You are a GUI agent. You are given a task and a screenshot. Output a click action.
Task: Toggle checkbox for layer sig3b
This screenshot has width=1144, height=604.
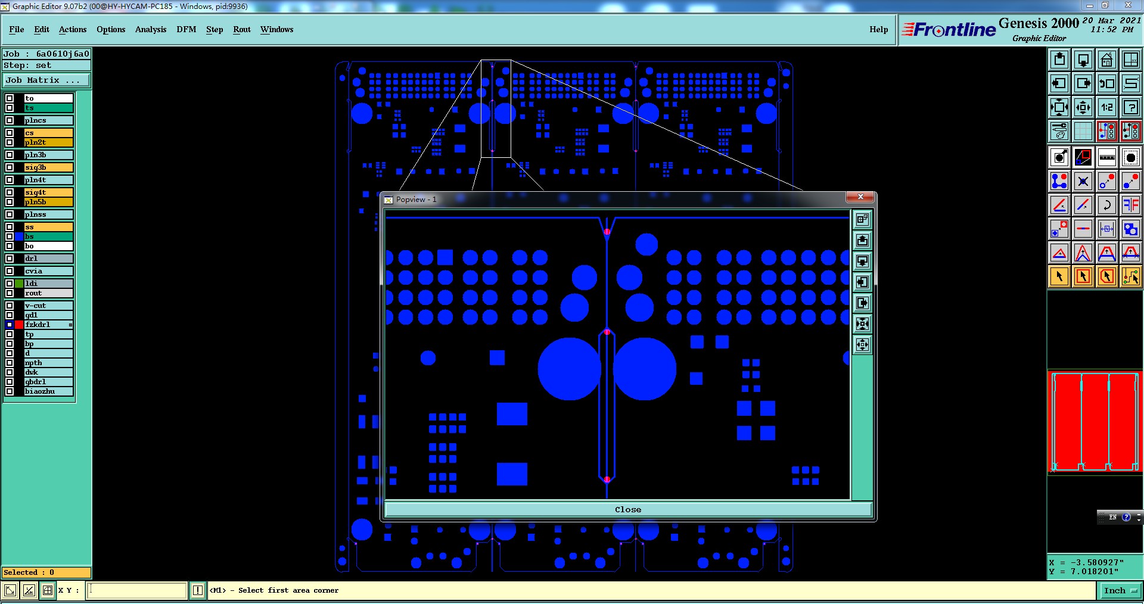click(10, 167)
